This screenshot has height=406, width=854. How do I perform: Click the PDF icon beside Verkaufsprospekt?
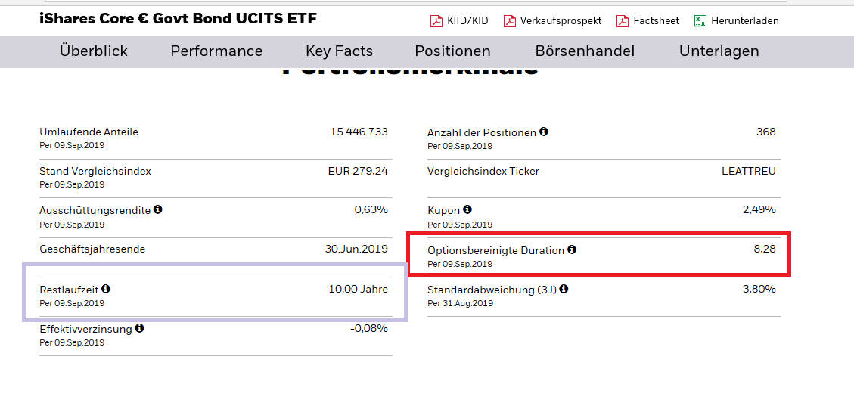tap(510, 21)
